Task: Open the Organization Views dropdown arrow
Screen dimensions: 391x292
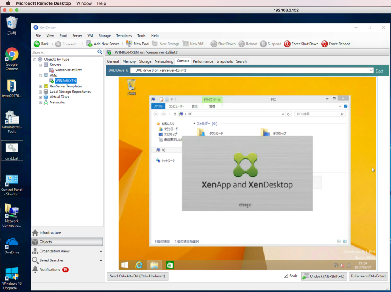Action: tap(101, 252)
